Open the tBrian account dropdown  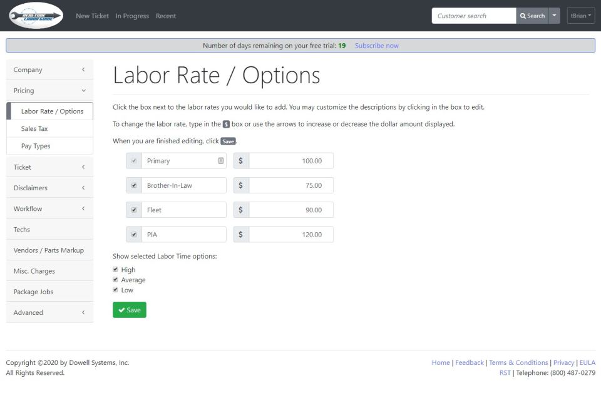pos(580,15)
